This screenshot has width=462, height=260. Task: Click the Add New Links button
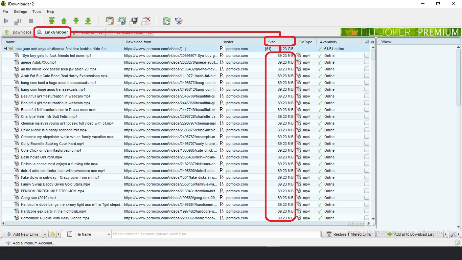(x=22, y=234)
